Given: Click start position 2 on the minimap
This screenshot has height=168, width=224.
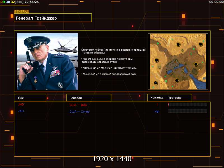Looking at the screenshot, I should (x=200, y=45).
